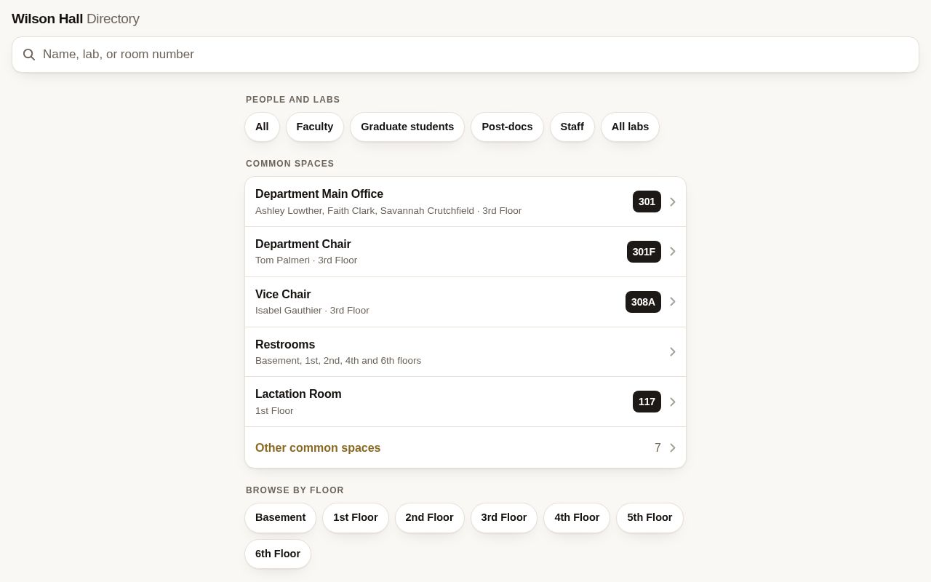Browse the 6th Floor

(x=278, y=554)
